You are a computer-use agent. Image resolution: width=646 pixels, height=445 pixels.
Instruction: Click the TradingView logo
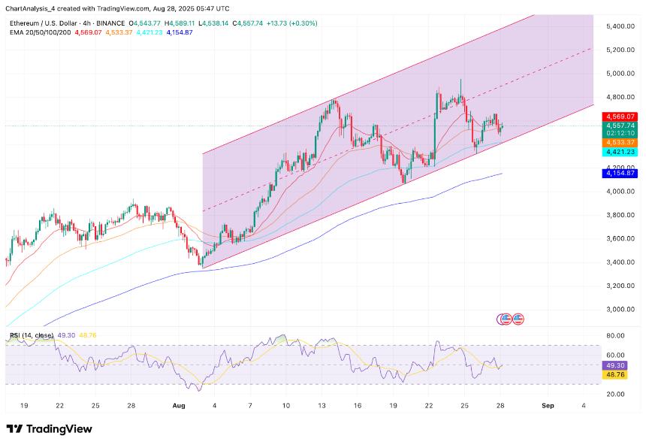click(49, 428)
